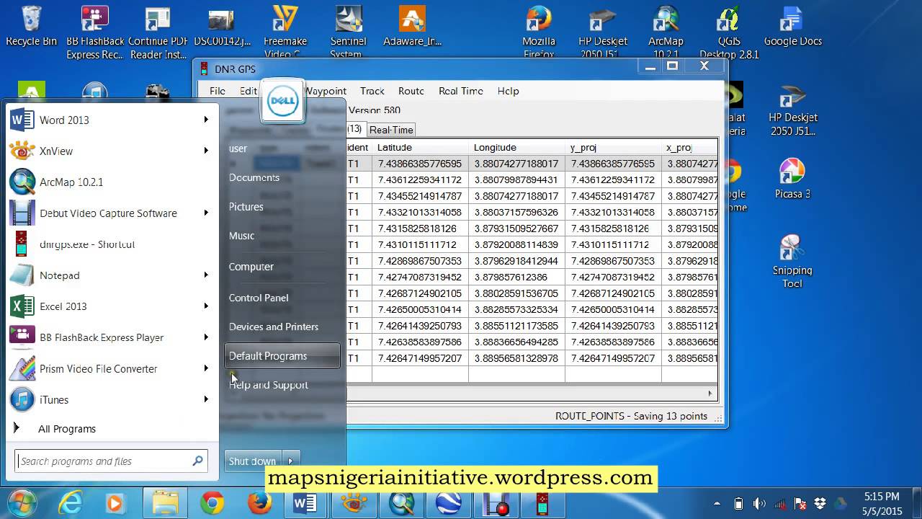
Task: Open Mozilla Firefox desktop shortcut
Action: [x=539, y=32]
